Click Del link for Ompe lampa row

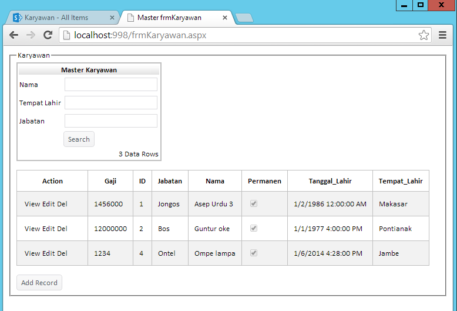click(x=62, y=253)
